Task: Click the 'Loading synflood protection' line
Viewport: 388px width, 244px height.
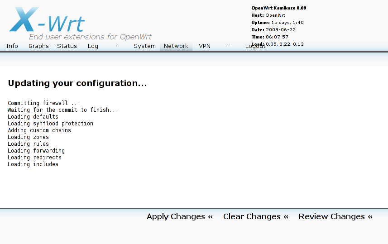Action: (x=50, y=124)
